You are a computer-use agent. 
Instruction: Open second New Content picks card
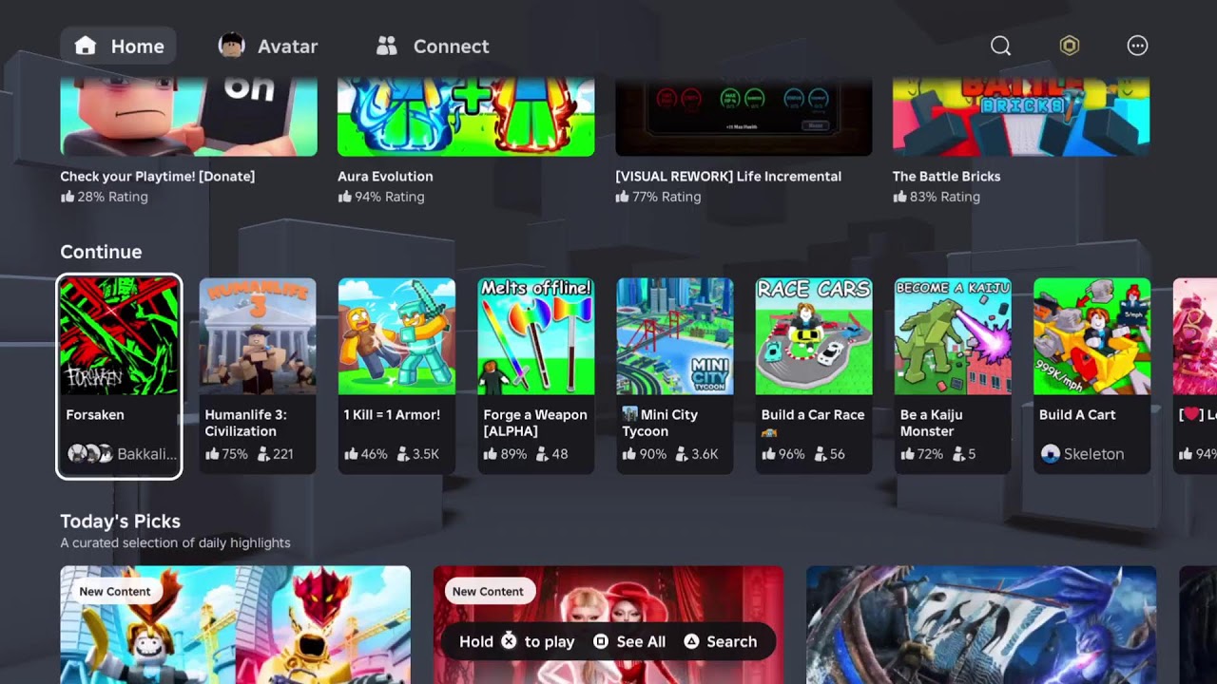[608, 624]
